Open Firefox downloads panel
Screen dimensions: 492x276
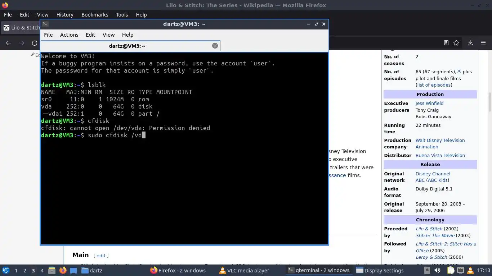tap(470, 43)
